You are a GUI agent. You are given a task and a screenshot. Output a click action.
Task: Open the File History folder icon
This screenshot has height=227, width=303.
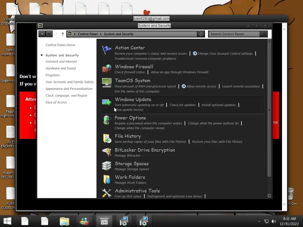[x=107, y=138]
